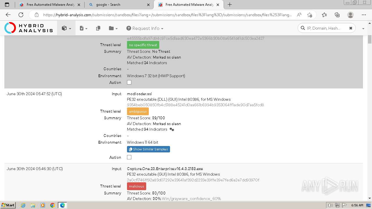Open the tab actions menu icon

(7, 5)
